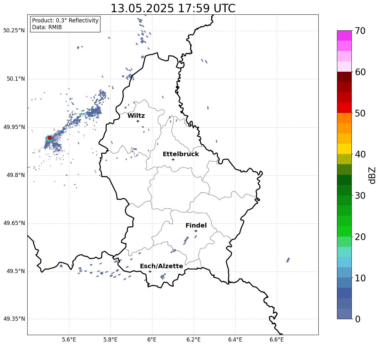Click the Findel station cross marker
The width and height of the screenshot is (380, 346).
click(x=196, y=231)
